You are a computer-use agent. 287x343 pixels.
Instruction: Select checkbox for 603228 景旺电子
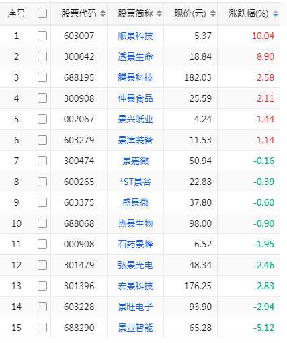point(42,307)
